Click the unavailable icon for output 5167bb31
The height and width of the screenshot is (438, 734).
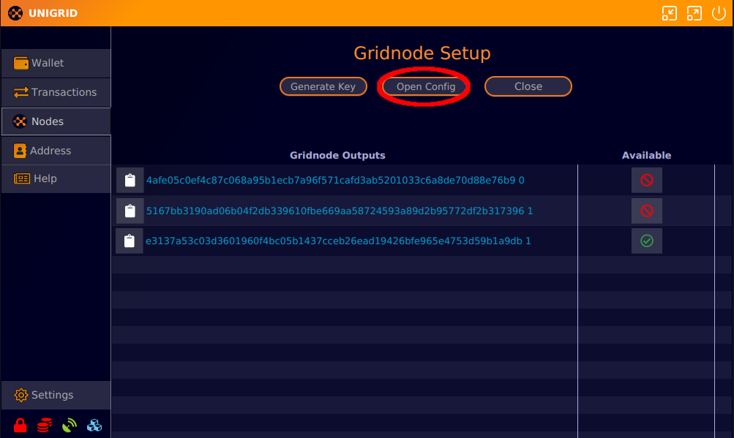[x=647, y=211]
